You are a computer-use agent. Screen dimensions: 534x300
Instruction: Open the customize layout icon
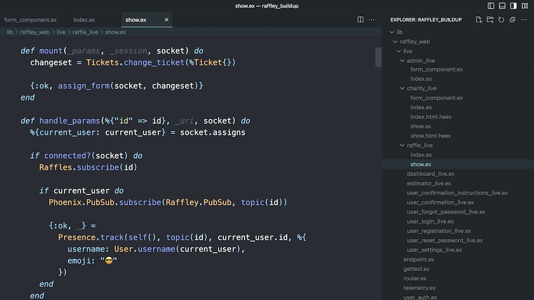point(525,6)
